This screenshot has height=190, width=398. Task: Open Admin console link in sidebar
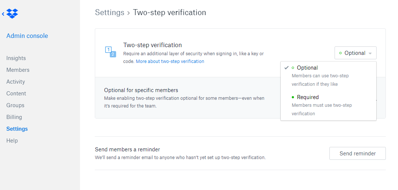(27, 36)
